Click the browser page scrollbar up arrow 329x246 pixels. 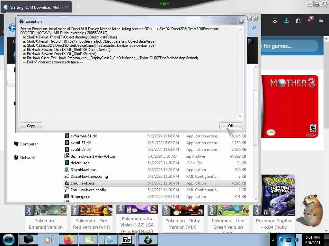[x=326, y=39]
